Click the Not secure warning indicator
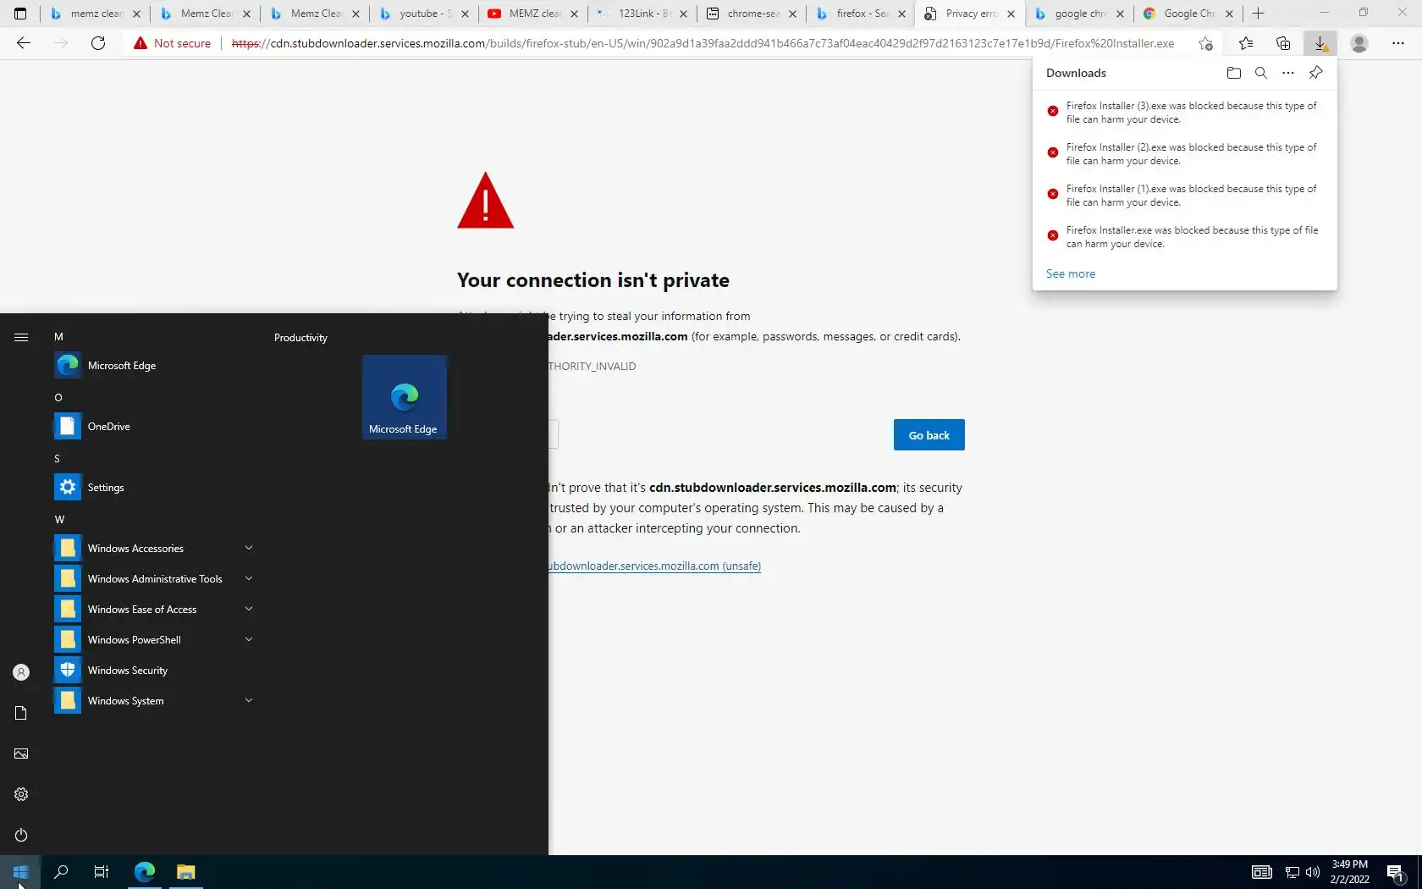The image size is (1422, 889). [x=172, y=43]
